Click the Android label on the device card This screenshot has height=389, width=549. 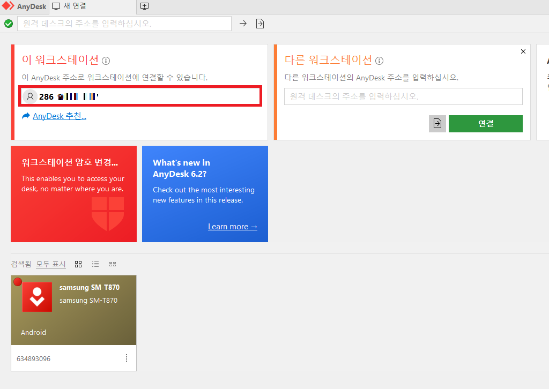click(34, 332)
